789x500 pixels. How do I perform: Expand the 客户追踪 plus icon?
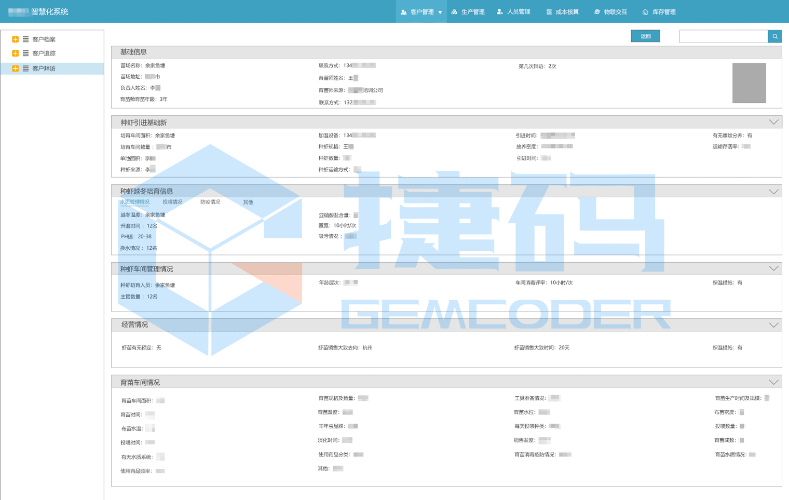click(15, 53)
